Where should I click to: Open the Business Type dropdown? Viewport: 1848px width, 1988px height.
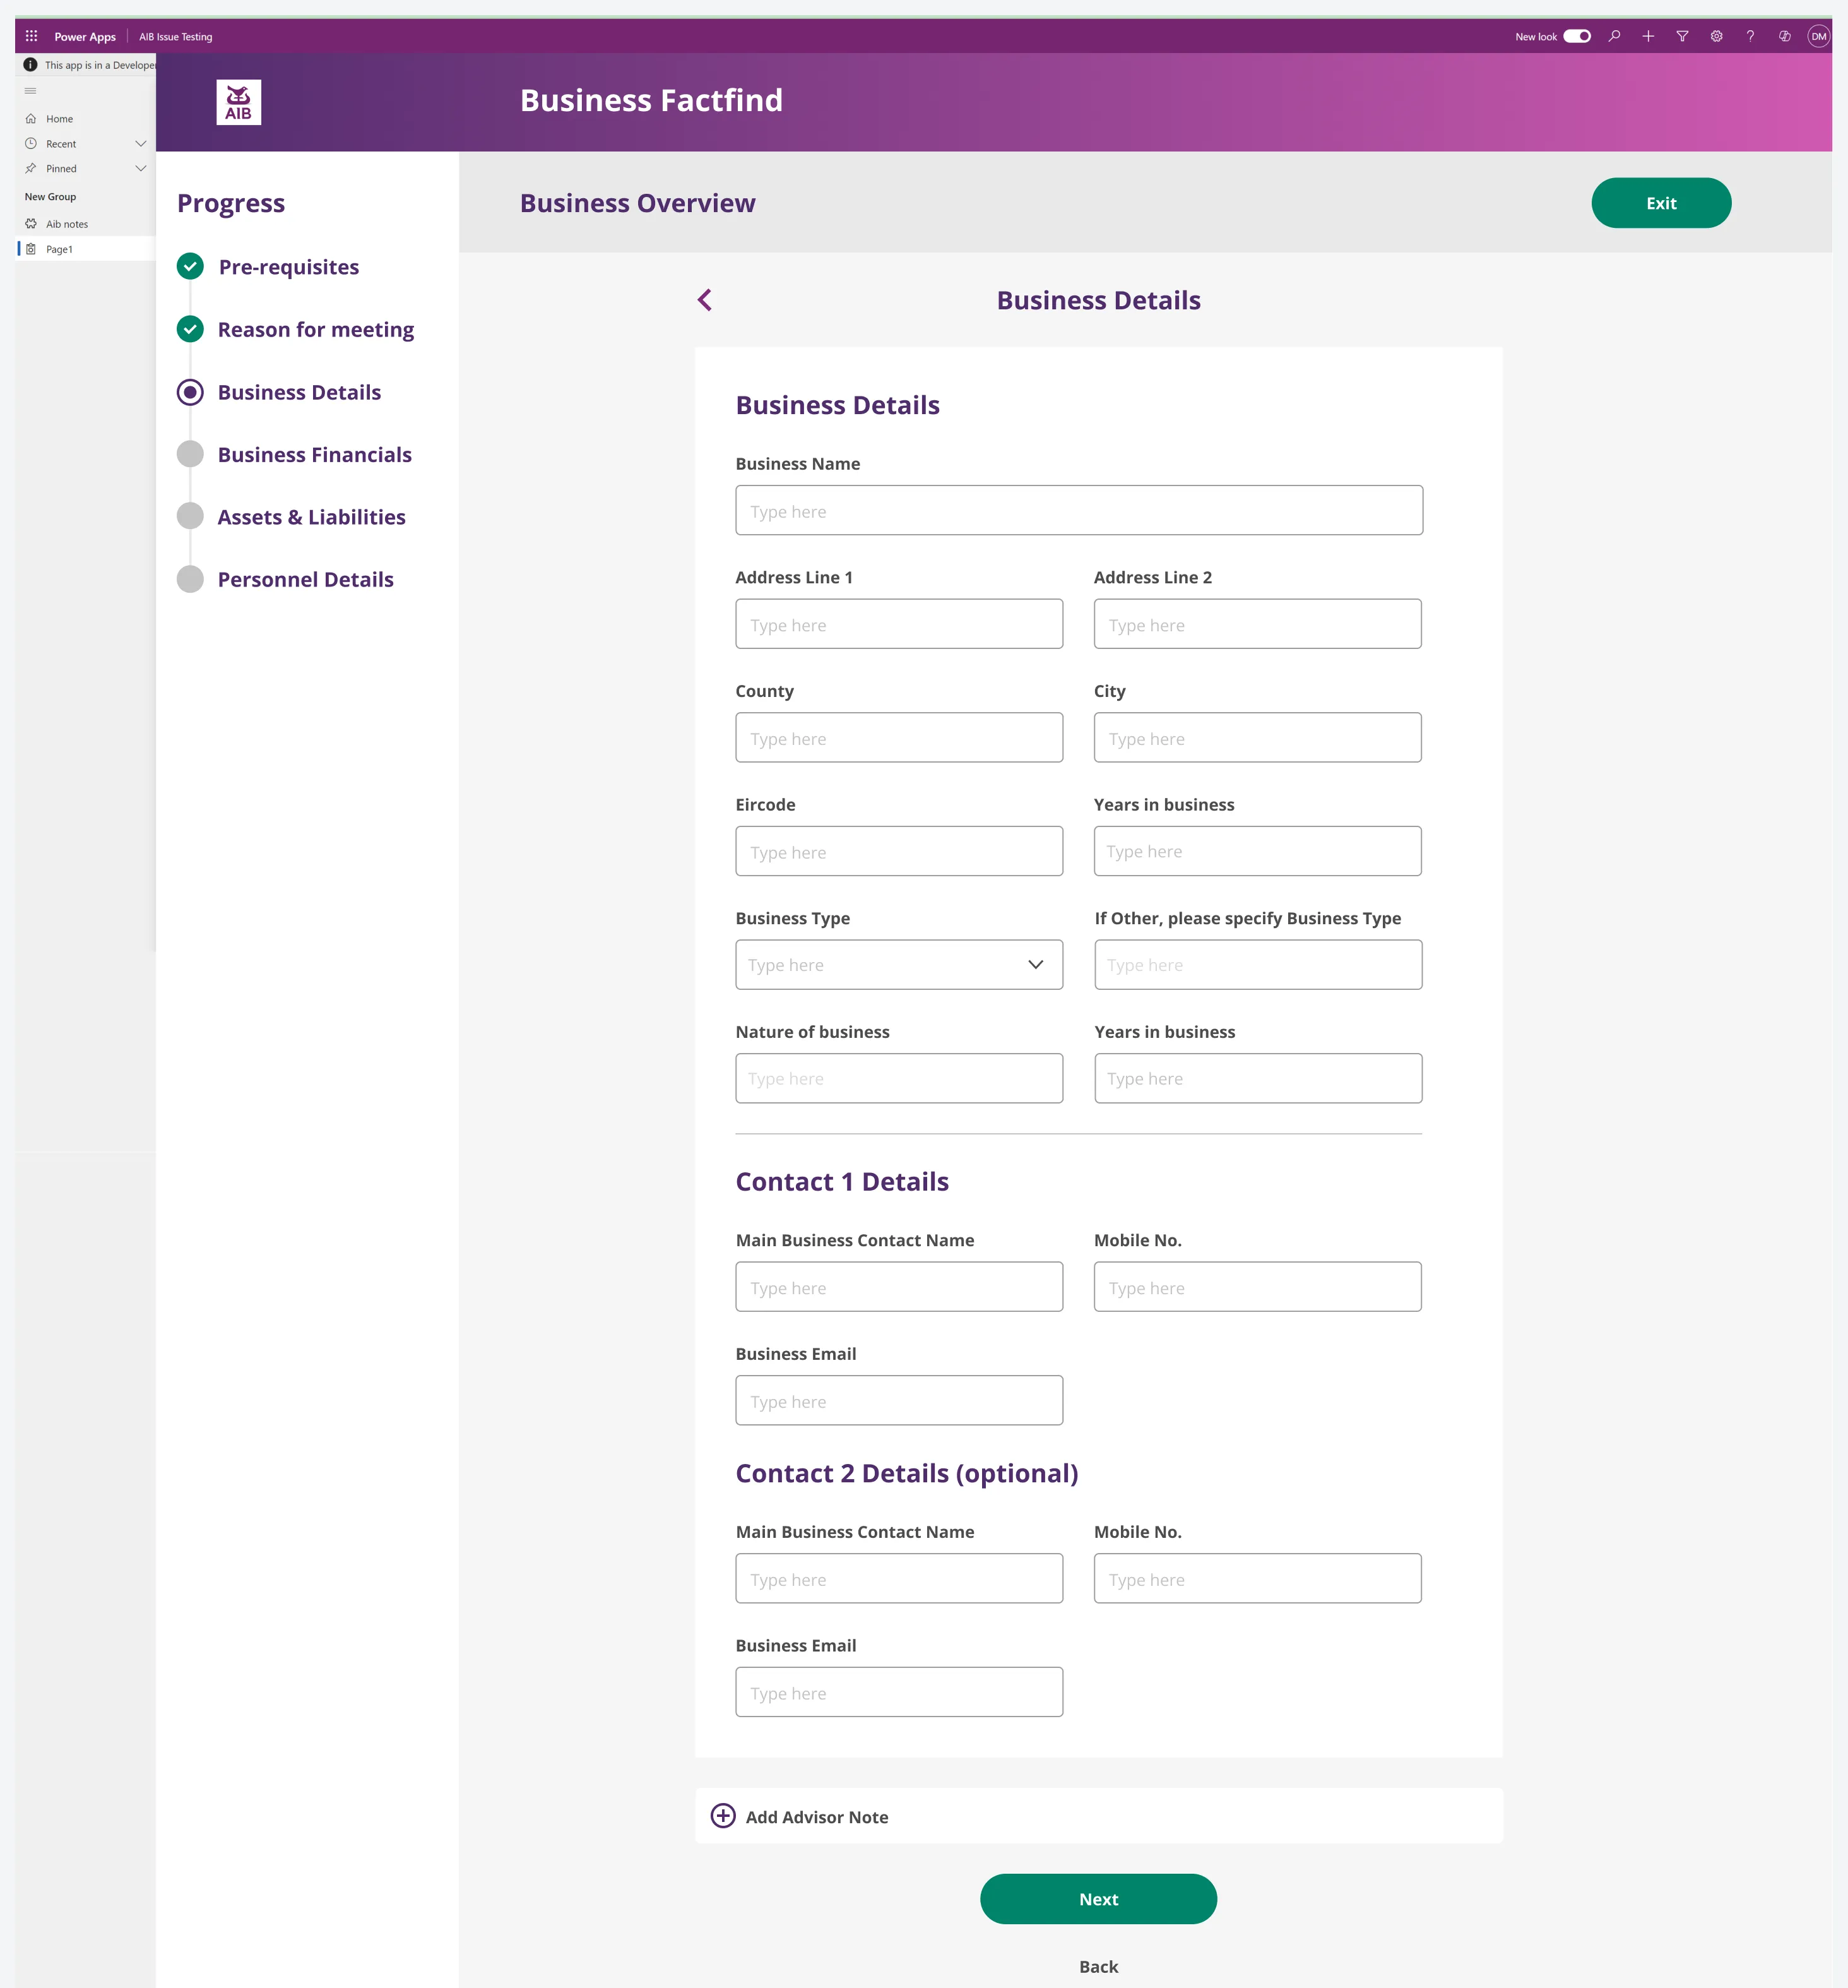click(x=899, y=965)
